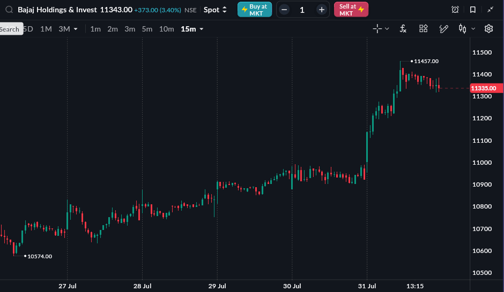Select the 5D range
Screen dimensions: 504x292
(28, 29)
